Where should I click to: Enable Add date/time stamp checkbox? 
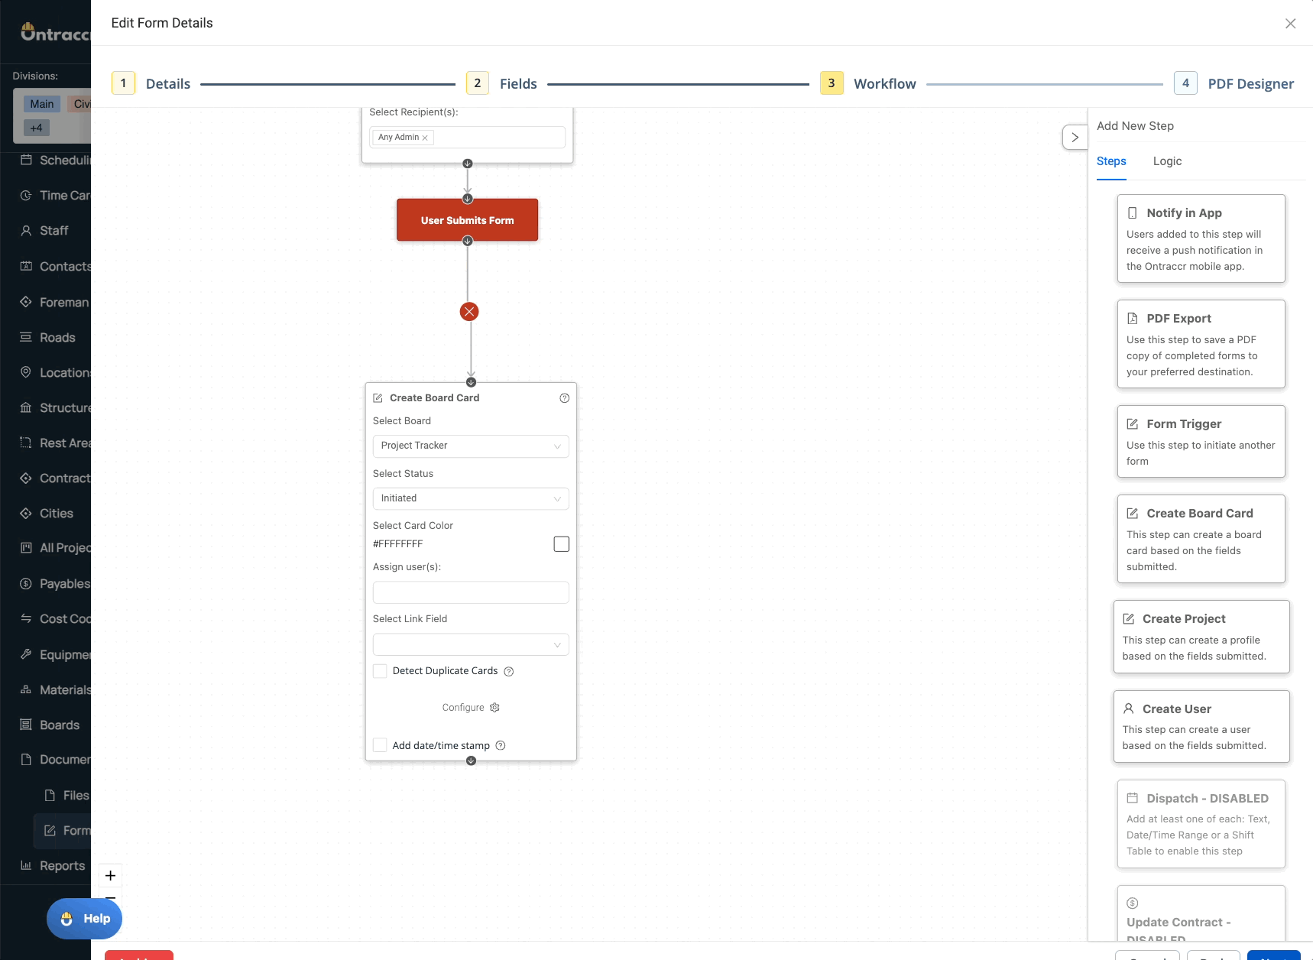[x=380, y=745]
